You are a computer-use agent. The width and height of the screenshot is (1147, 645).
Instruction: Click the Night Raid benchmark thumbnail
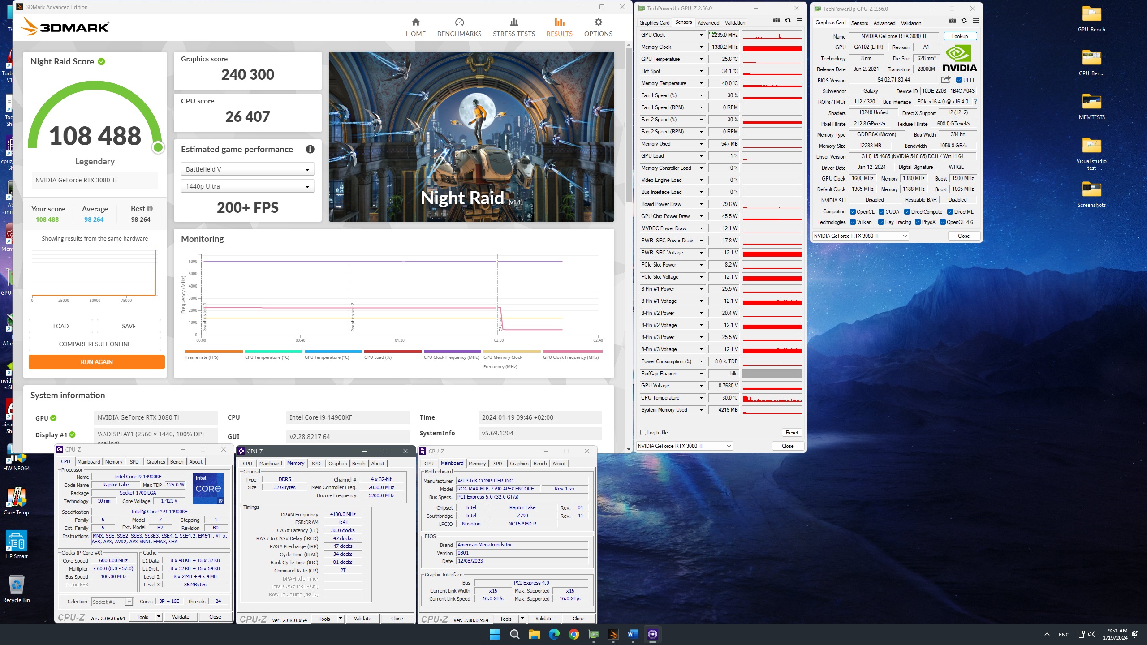(x=471, y=137)
